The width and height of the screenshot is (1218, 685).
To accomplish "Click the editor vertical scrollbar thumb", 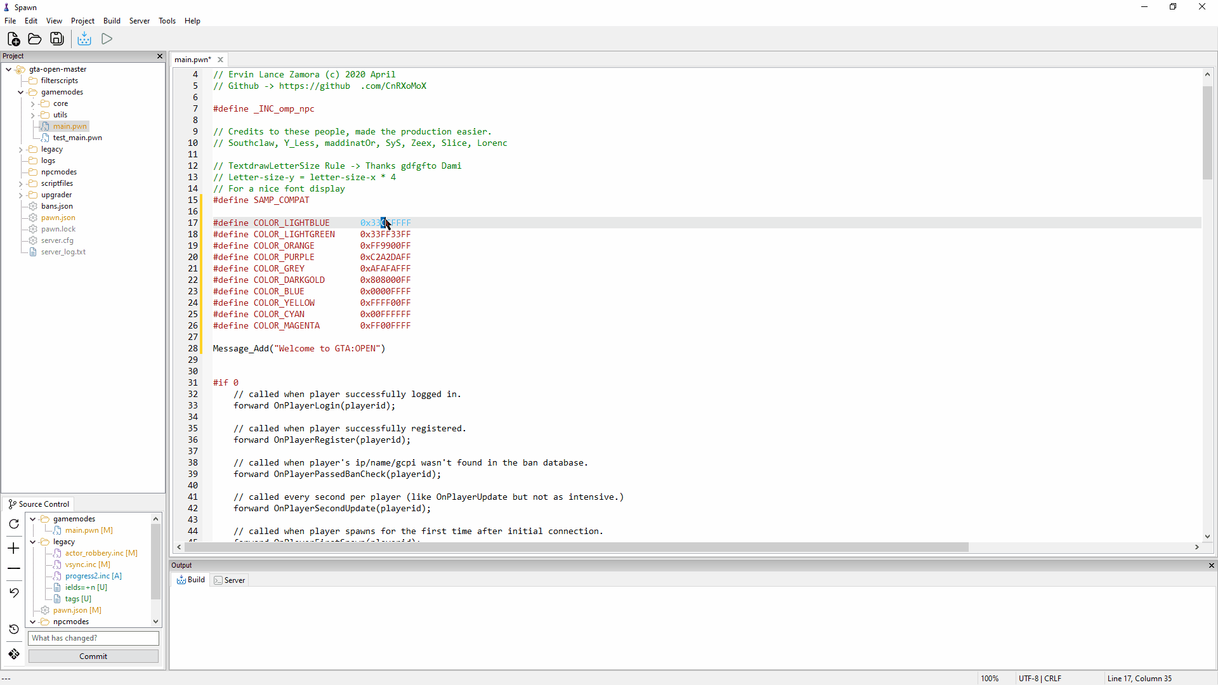I will (x=1207, y=132).
